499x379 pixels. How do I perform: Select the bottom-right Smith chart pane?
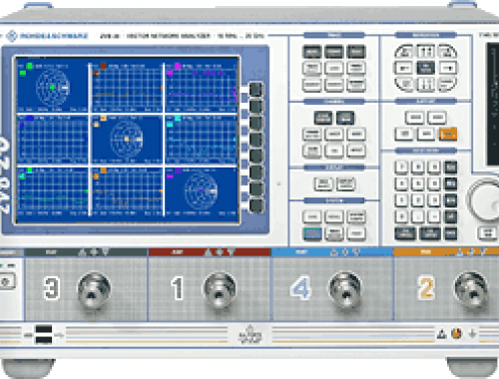pos(202,191)
